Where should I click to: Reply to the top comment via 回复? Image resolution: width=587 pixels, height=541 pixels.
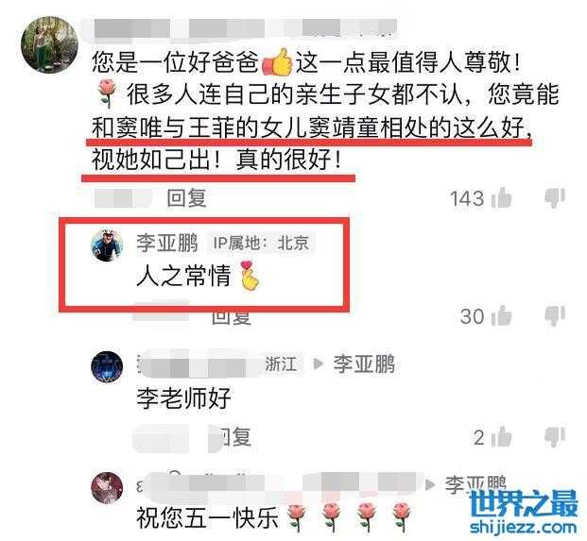186,197
